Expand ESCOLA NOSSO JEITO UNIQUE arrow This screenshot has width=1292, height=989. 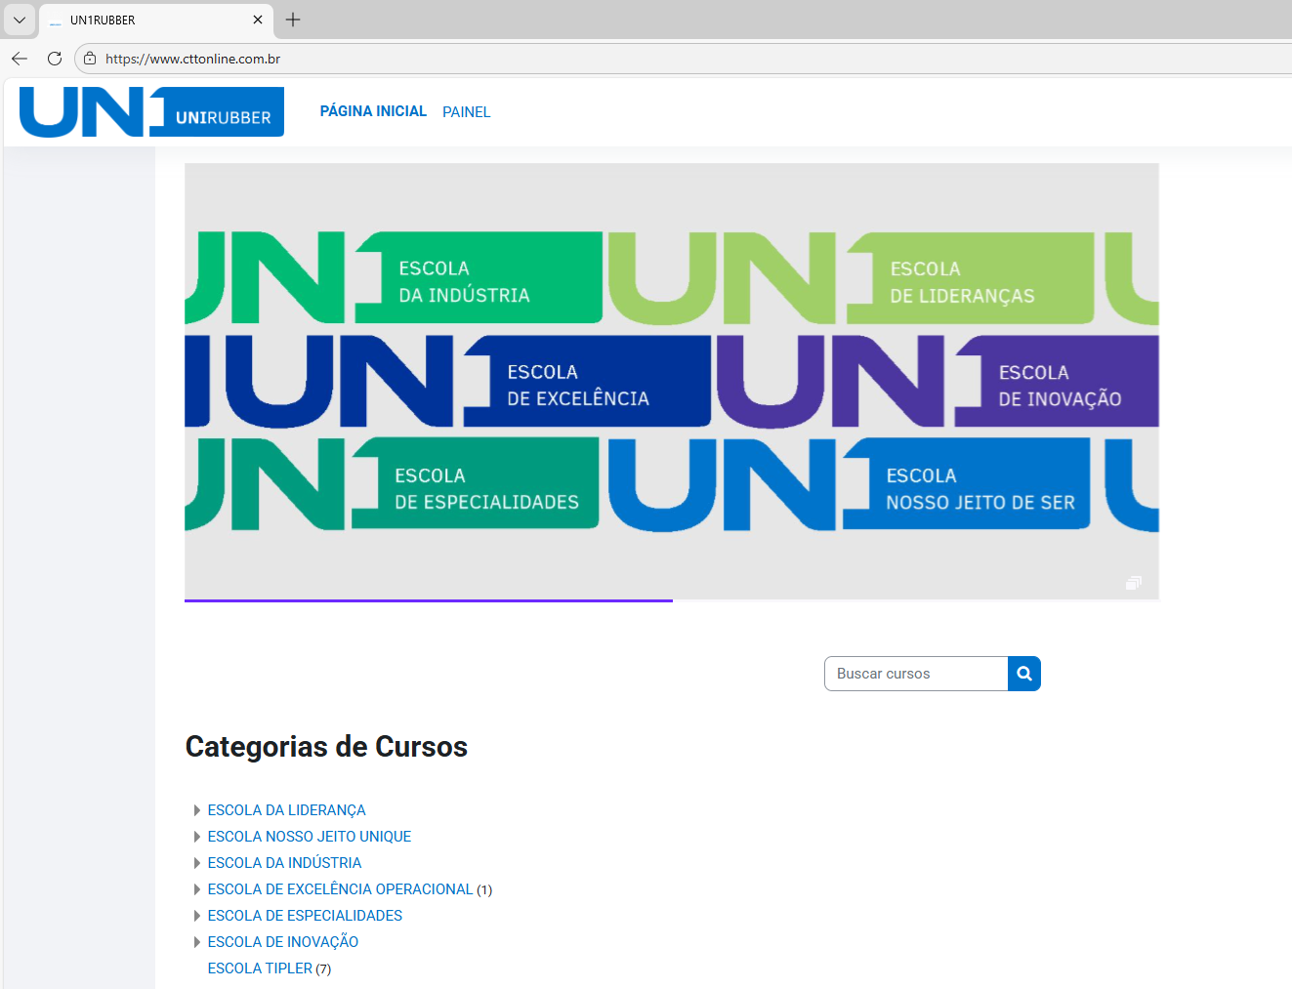(197, 837)
